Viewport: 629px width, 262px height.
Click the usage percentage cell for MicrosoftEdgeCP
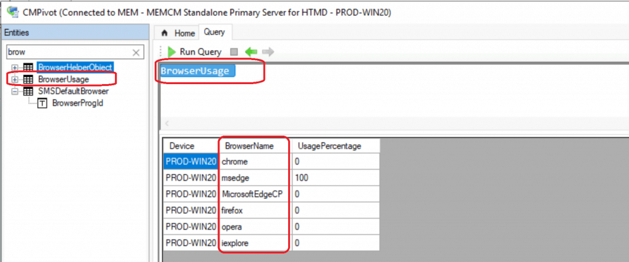(336, 195)
